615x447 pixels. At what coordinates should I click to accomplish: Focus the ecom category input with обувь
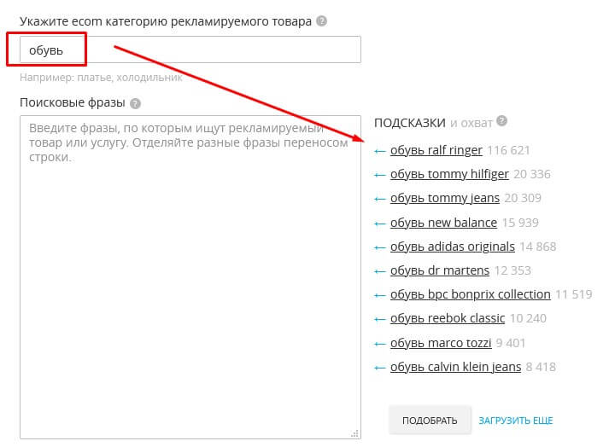coord(190,49)
